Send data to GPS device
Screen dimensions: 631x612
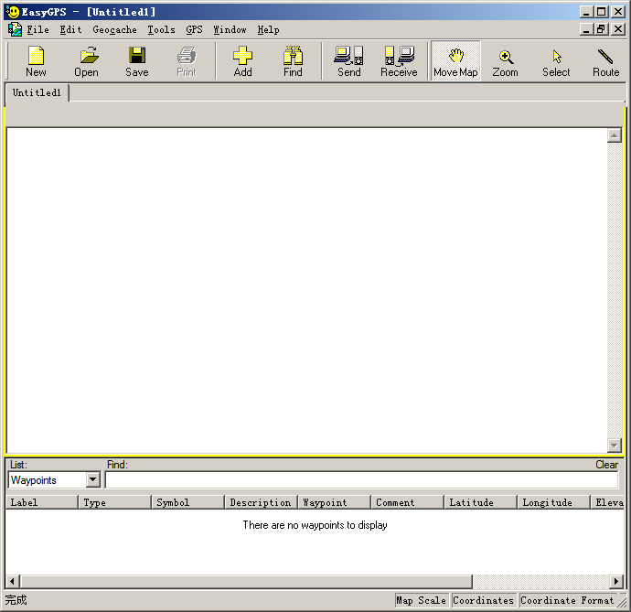pos(348,61)
